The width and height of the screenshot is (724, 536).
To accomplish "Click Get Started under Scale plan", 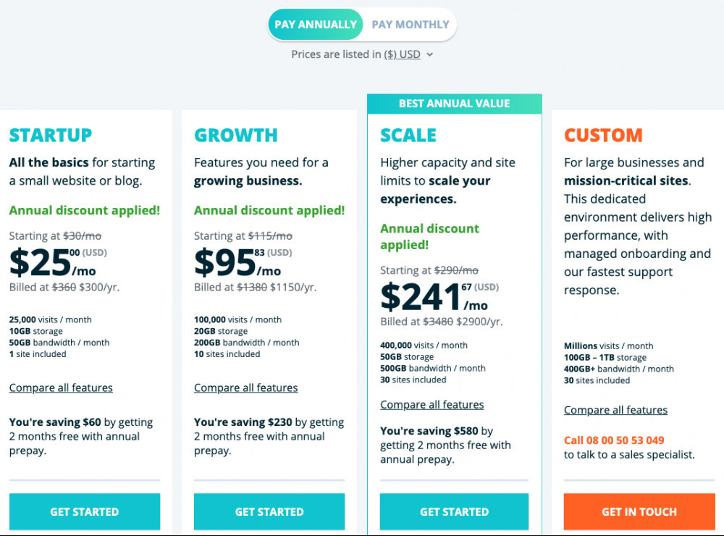I will click(455, 511).
